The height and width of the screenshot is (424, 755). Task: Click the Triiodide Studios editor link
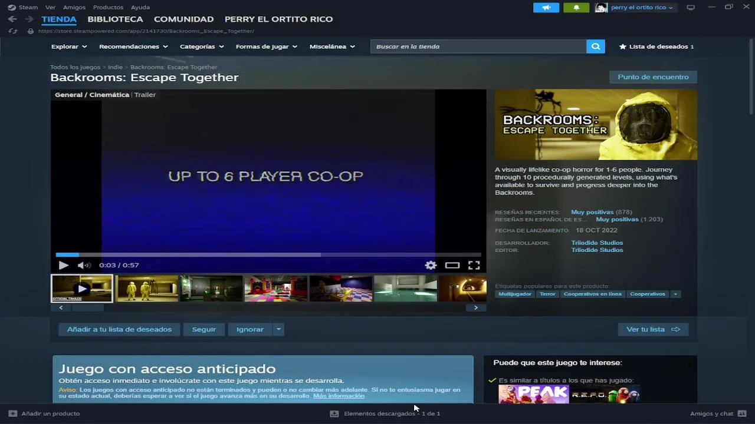[597, 250]
